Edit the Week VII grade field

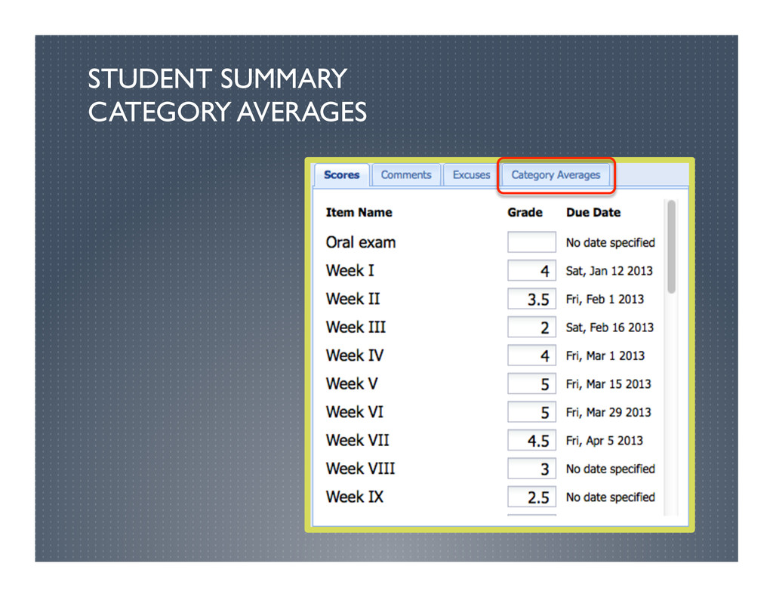tap(531, 440)
